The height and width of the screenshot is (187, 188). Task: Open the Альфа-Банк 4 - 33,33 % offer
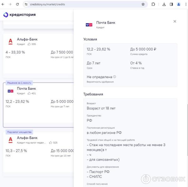tap(38, 54)
